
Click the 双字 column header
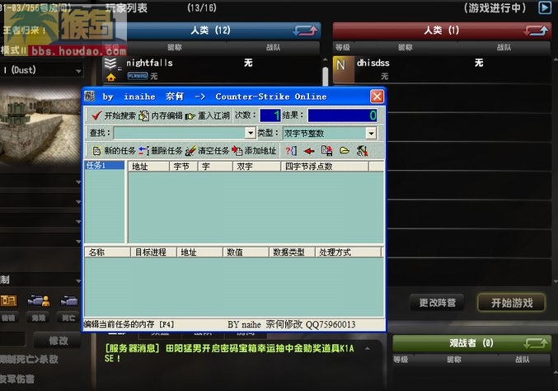pos(256,167)
